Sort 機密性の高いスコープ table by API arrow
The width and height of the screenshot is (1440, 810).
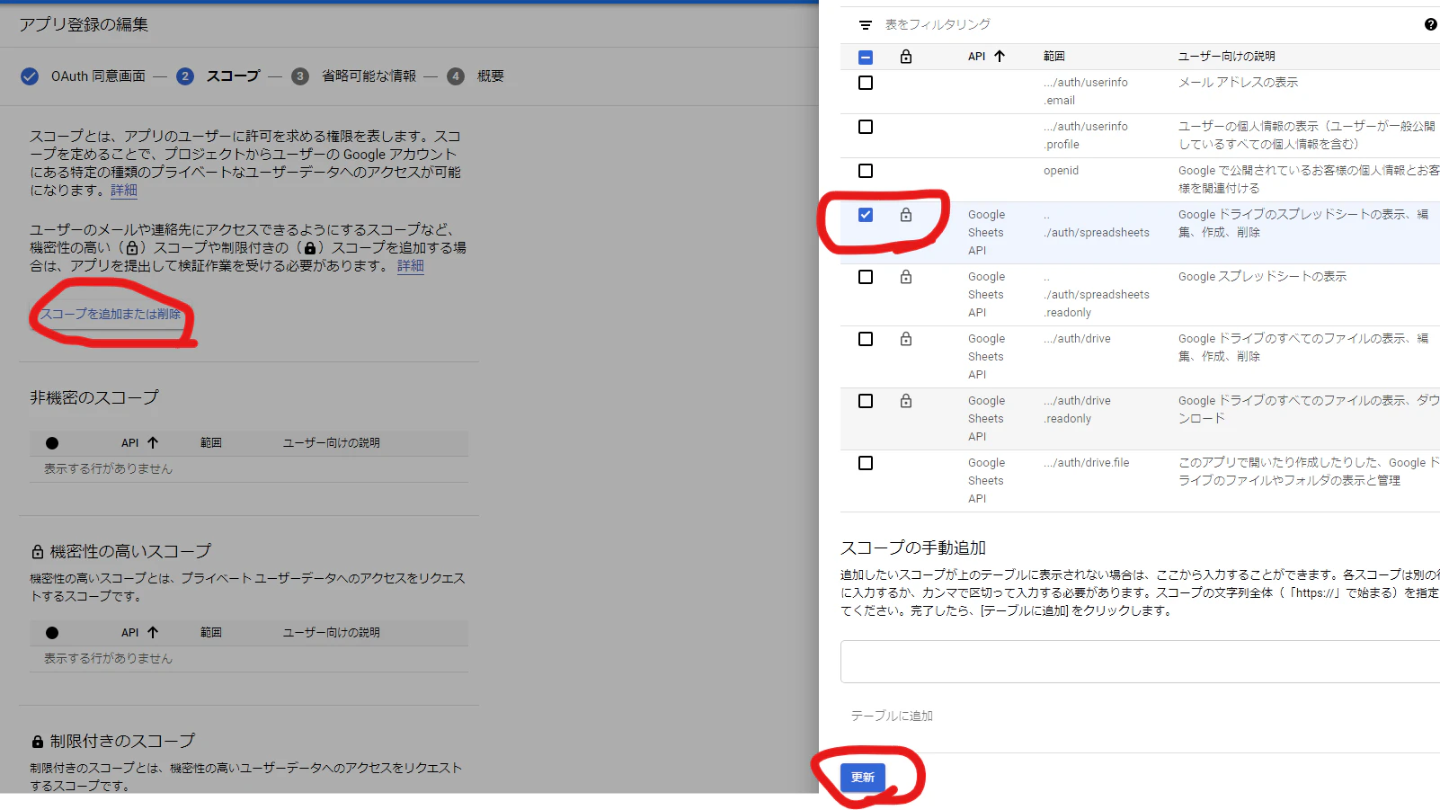[153, 632]
